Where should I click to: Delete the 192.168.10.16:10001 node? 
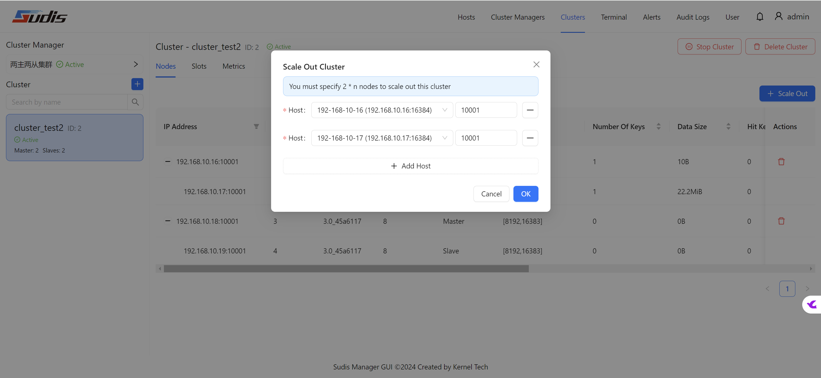click(781, 162)
